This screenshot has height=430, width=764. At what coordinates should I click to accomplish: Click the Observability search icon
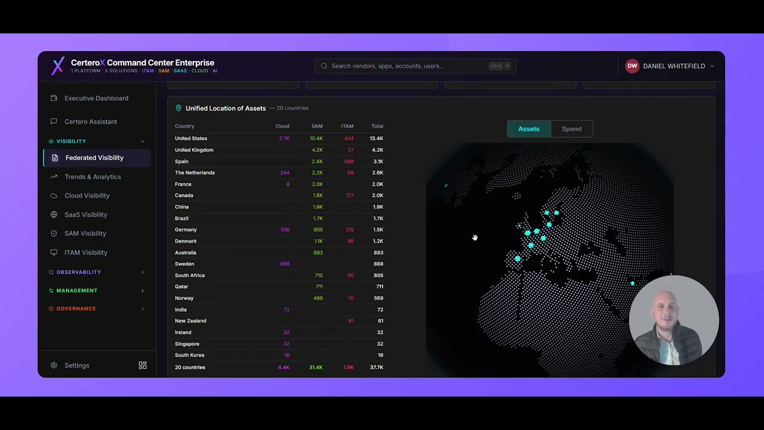51,272
